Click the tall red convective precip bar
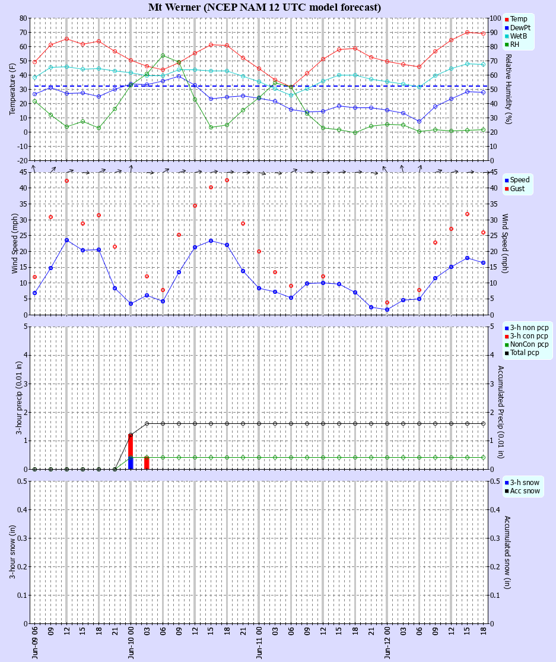The image size is (556, 662). pos(131,446)
